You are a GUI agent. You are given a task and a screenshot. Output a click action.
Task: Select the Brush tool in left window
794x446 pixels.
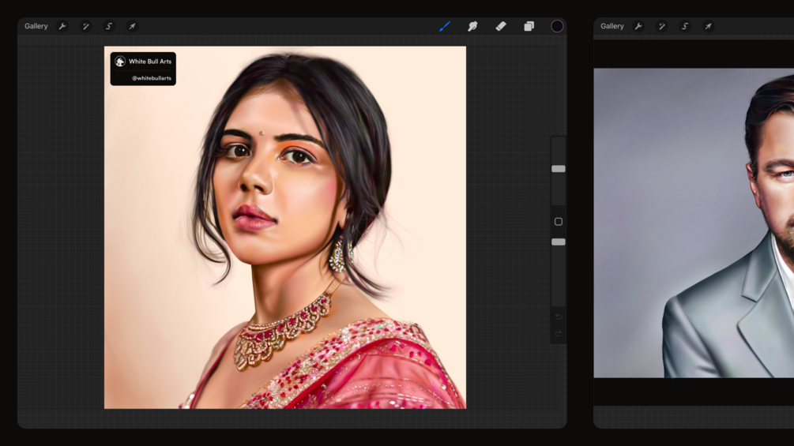445,26
